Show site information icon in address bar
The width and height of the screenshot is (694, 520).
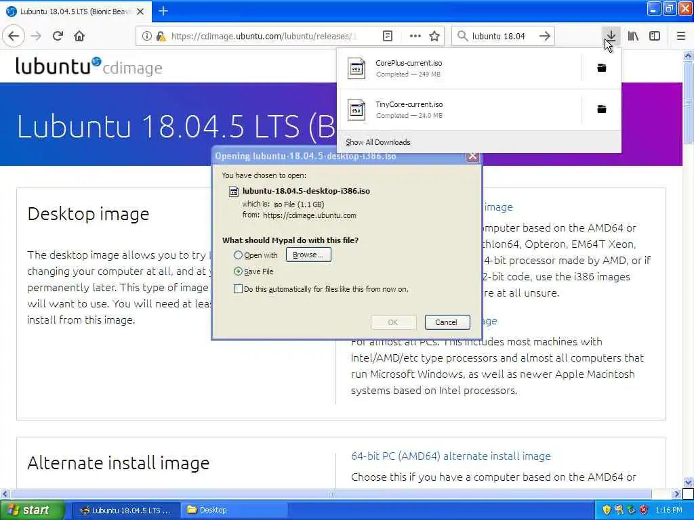(146, 36)
